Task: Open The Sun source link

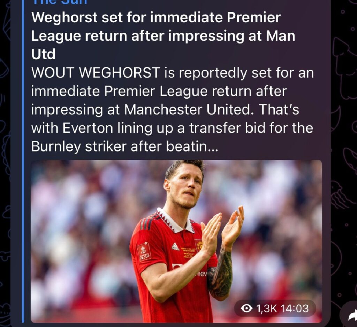Action: point(59,2)
